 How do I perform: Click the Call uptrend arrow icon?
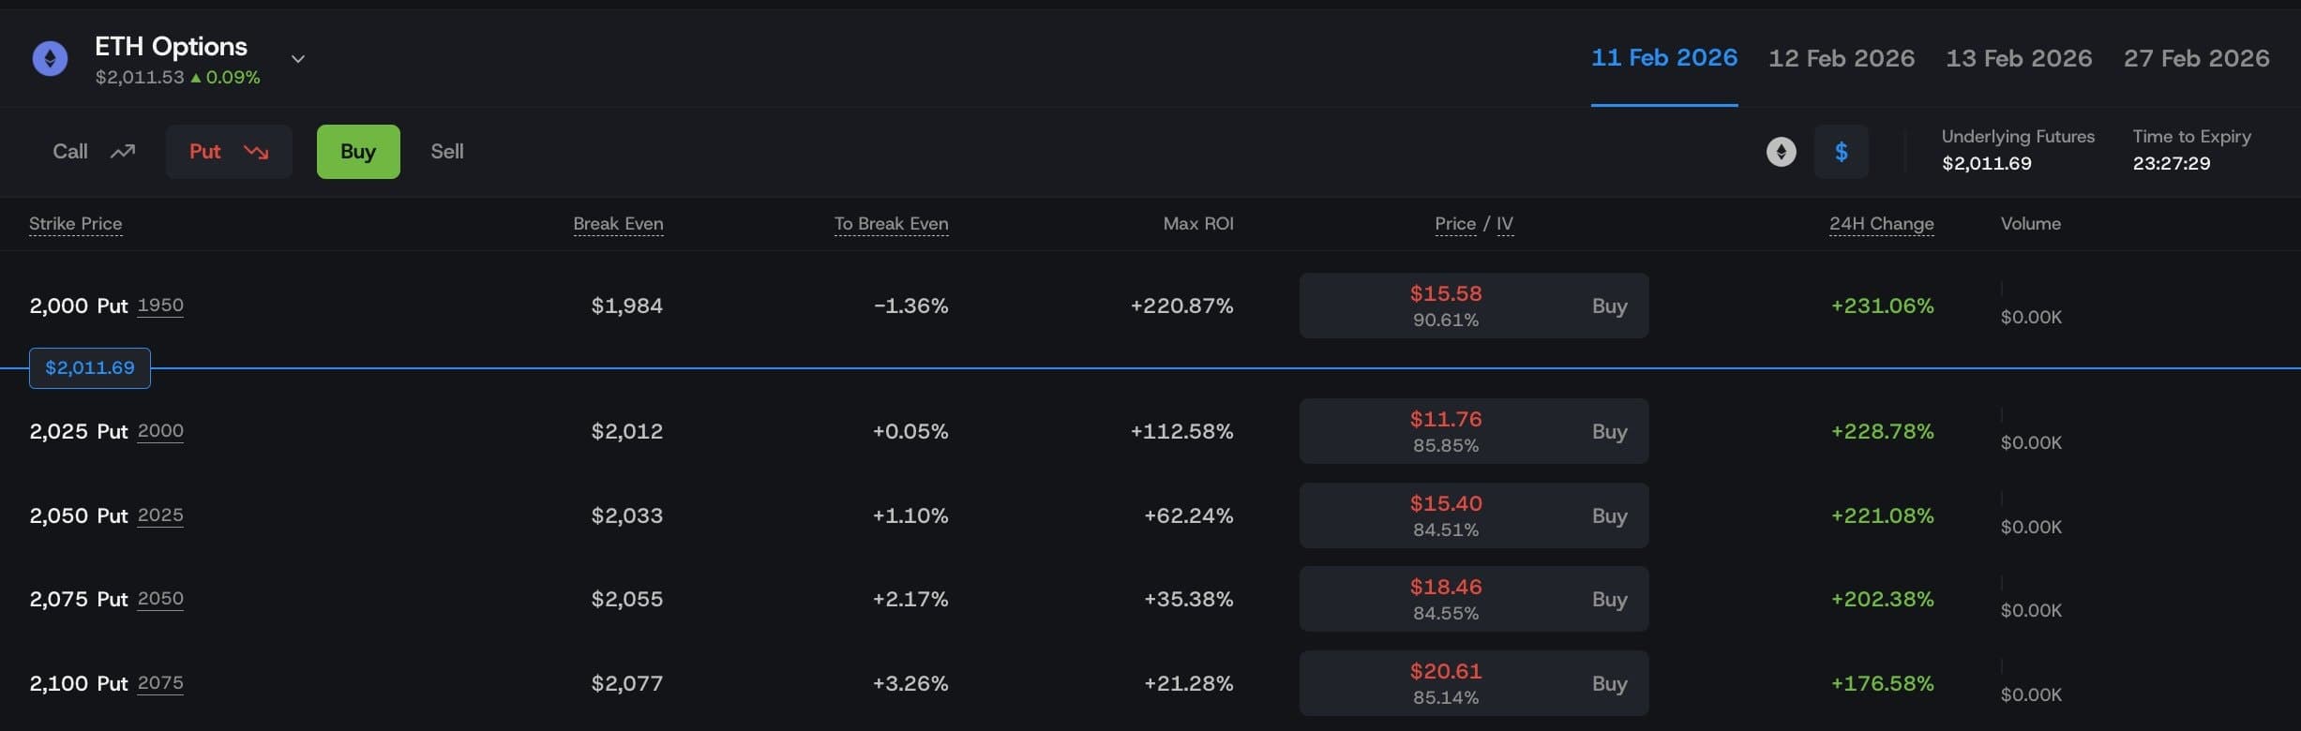[123, 152]
